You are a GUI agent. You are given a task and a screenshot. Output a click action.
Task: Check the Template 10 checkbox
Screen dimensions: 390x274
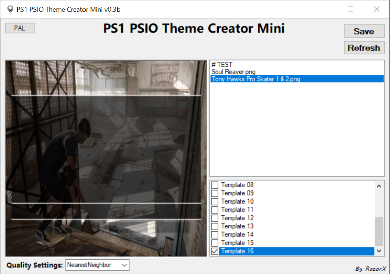(x=215, y=201)
